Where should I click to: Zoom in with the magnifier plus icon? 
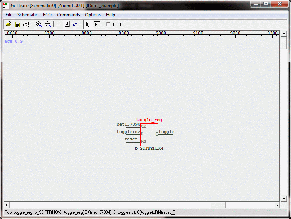tap(39, 24)
